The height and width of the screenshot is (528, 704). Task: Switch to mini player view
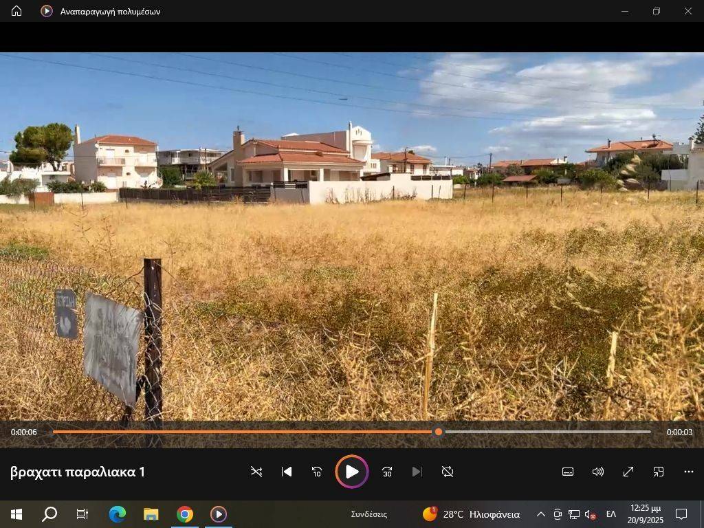click(x=659, y=472)
